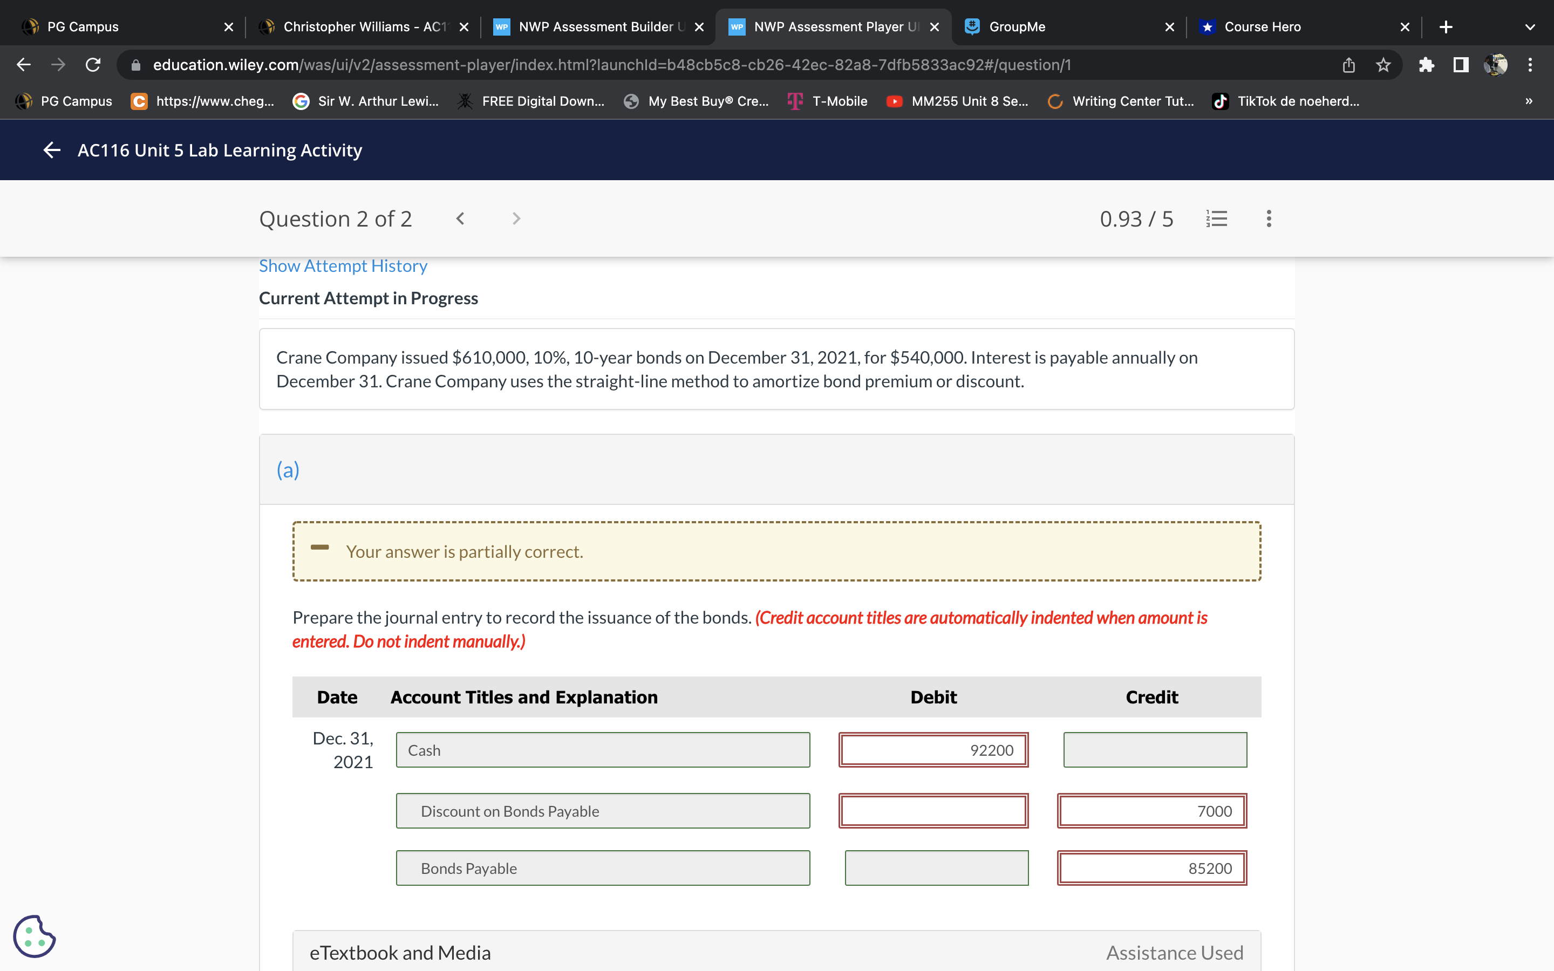The image size is (1554, 971).
Task: Click the cookie preferences icon
Action: tap(34, 936)
